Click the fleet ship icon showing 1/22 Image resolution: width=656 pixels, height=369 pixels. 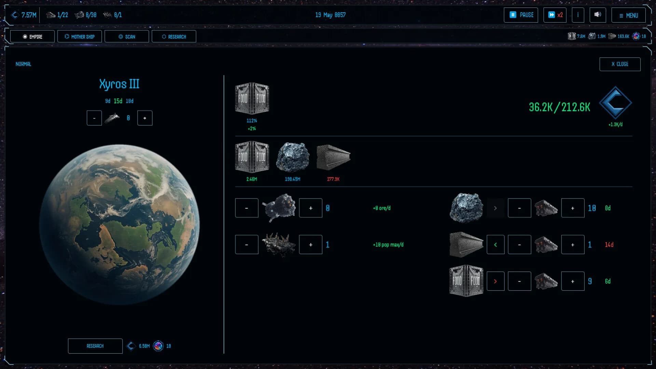tap(51, 15)
